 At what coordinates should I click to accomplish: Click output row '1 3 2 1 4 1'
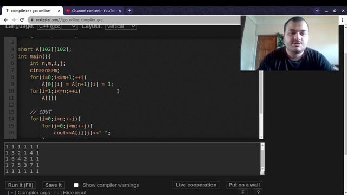point(22,153)
